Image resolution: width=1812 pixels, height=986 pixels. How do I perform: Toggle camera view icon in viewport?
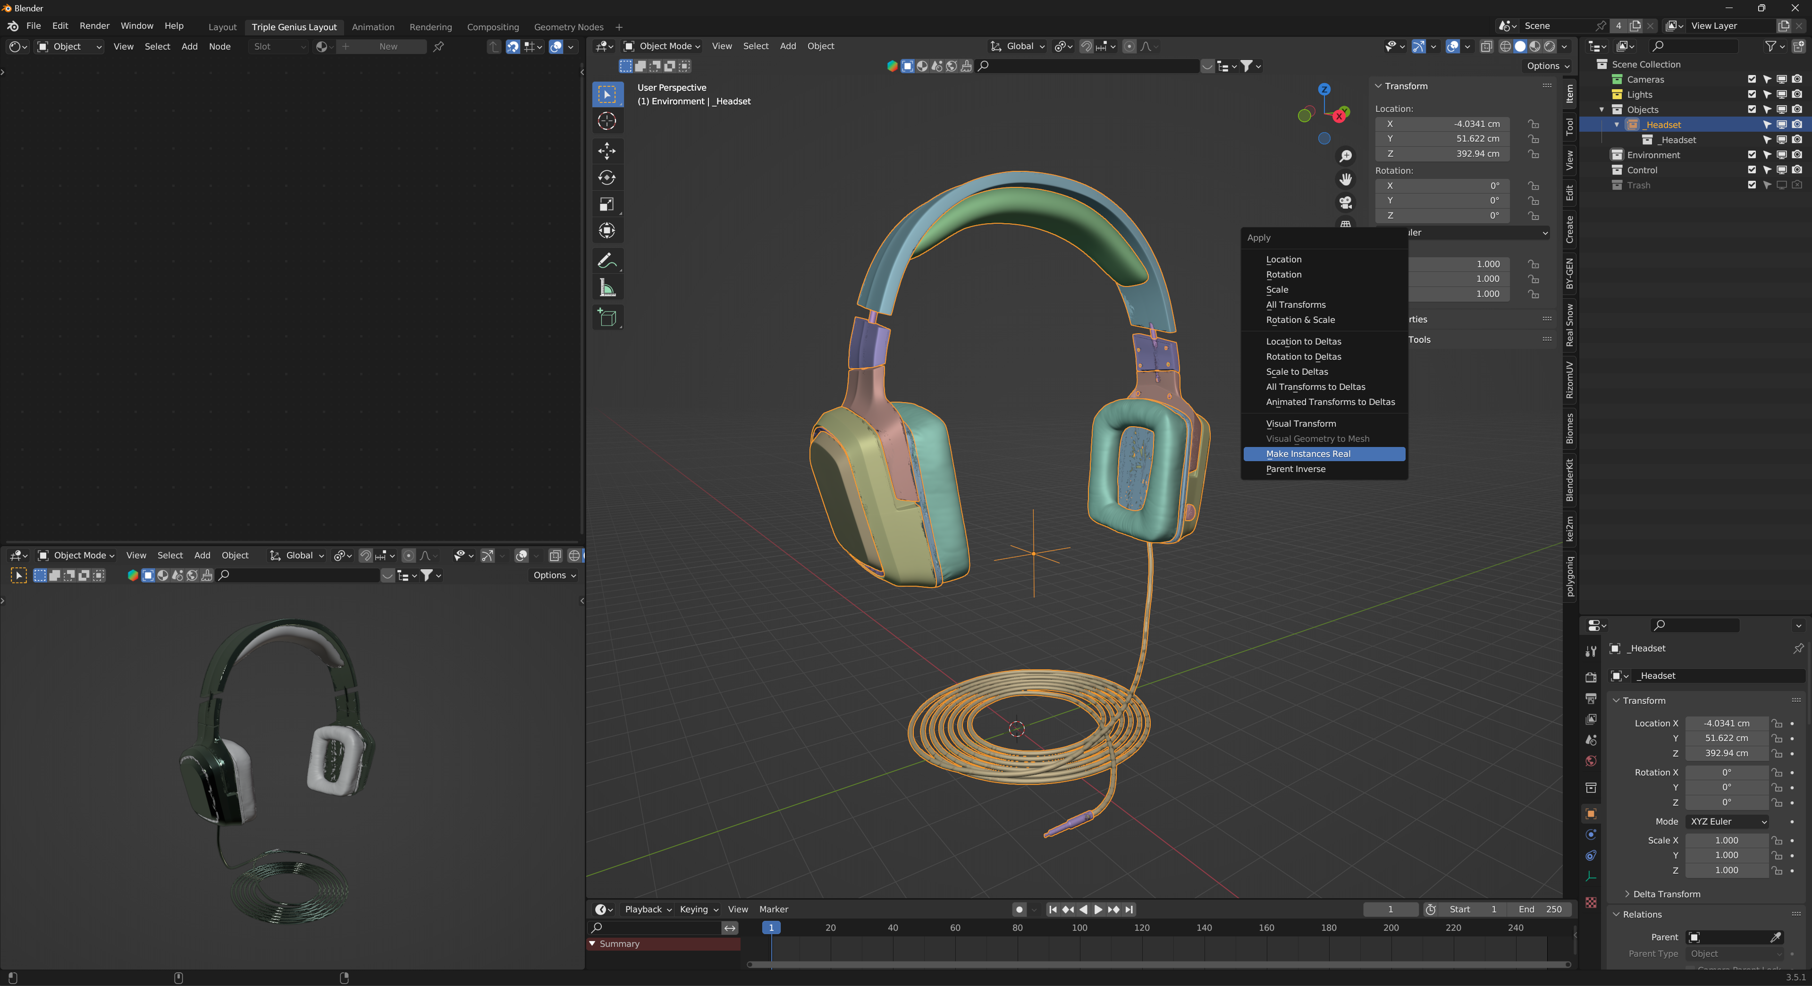[x=1345, y=202]
